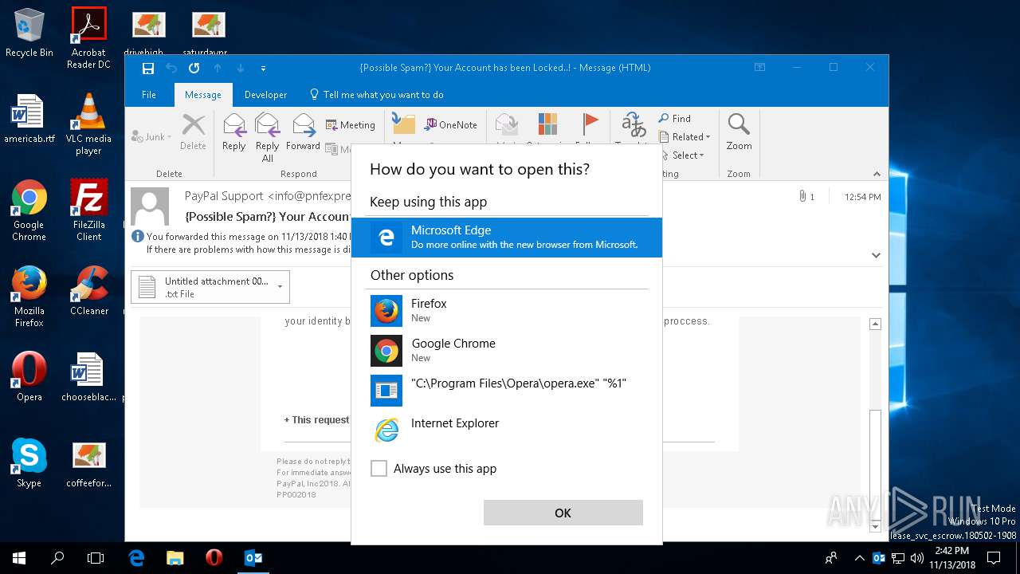Viewport: 1020px width, 574px height.
Task: Open the chooseblac... desktop document
Action: pyautogui.click(x=88, y=376)
